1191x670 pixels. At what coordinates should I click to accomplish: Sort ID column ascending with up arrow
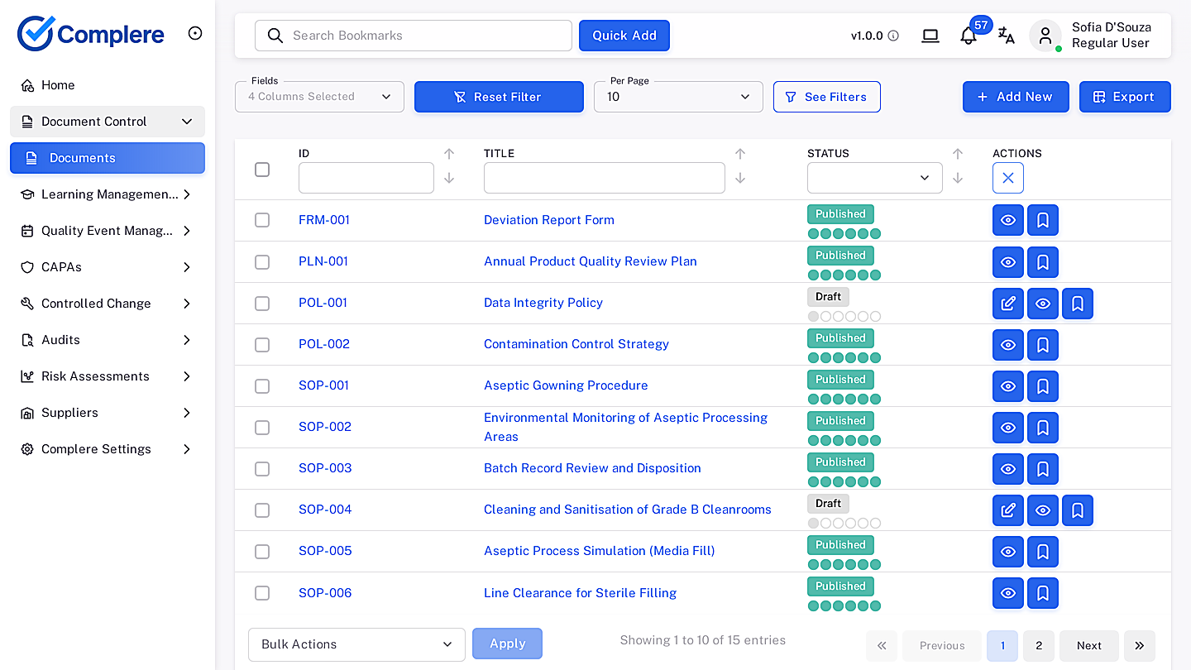pyautogui.click(x=449, y=154)
